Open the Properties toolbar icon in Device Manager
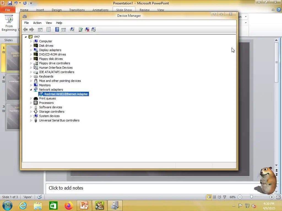 point(48,30)
